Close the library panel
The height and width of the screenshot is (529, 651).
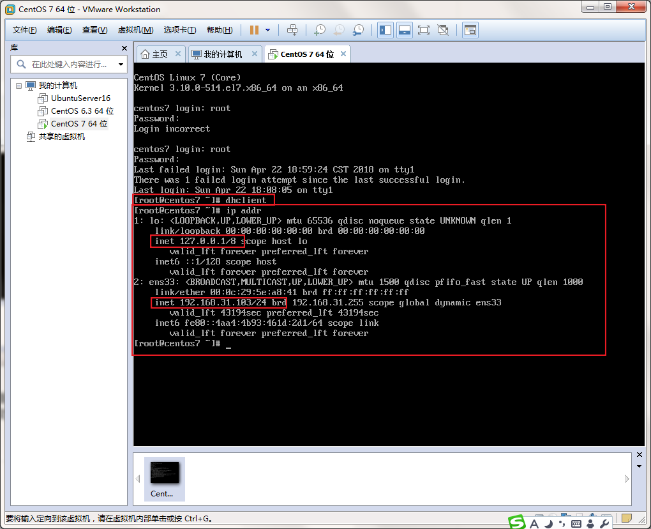[x=124, y=48]
